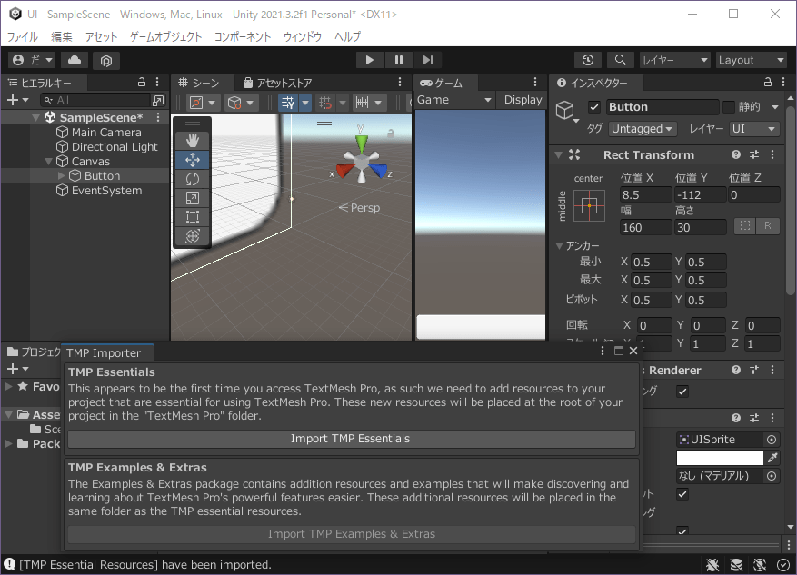Toggle the static checkbox in Inspector

point(728,107)
